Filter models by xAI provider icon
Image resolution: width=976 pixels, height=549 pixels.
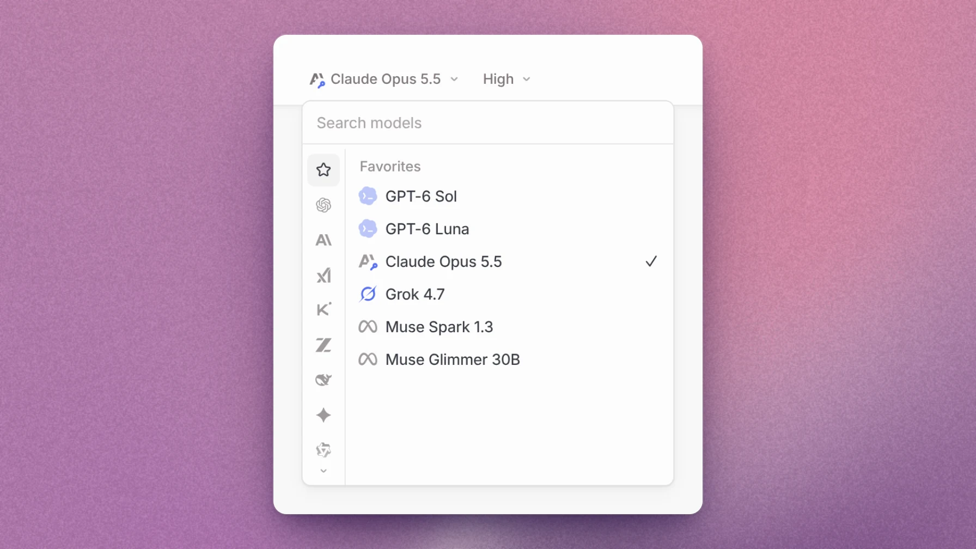[324, 275]
